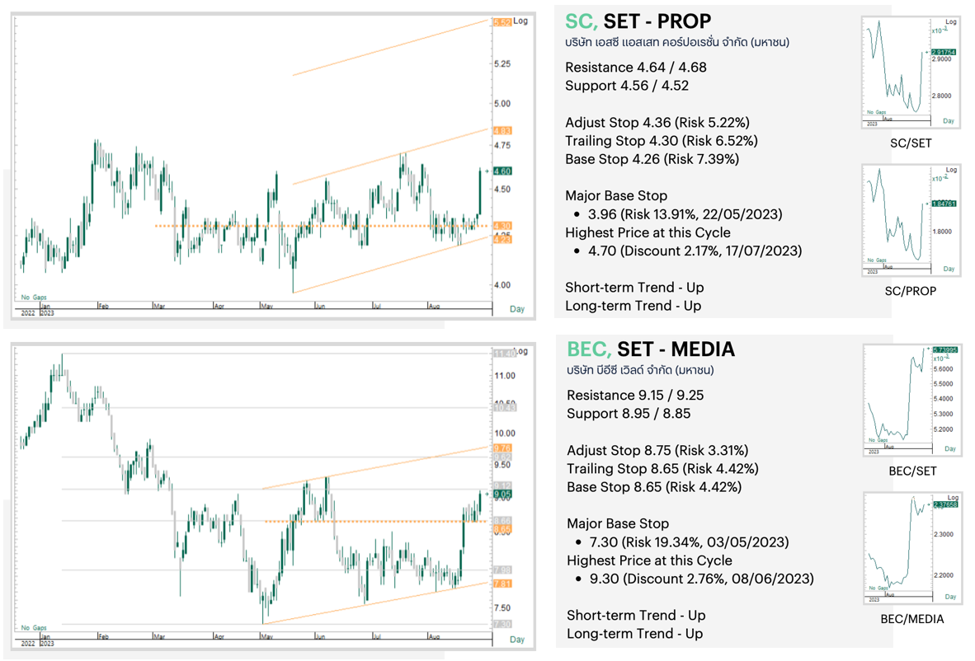975x661 pixels.
Task: Click '3.96 (Risk 13.91%, 22/05/2023)' bullet
Action: (x=685, y=214)
